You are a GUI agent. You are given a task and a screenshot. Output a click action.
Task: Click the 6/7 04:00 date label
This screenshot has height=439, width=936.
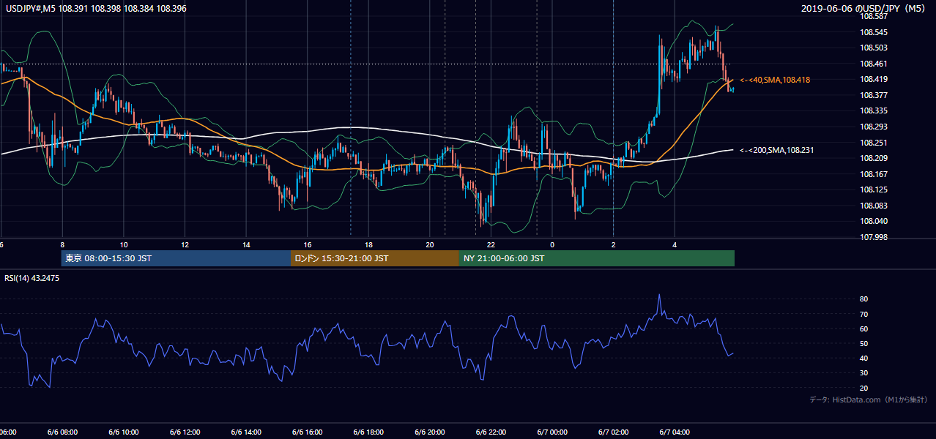click(675, 432)
